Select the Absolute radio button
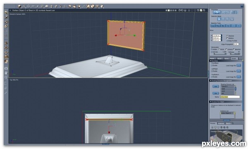The image size is (248, 149). tap(227, 36)
